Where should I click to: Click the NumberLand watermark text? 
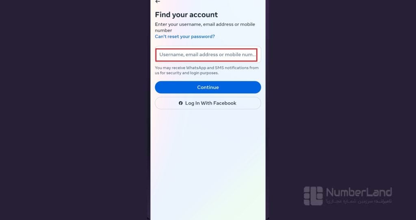[x=359, y=192]
